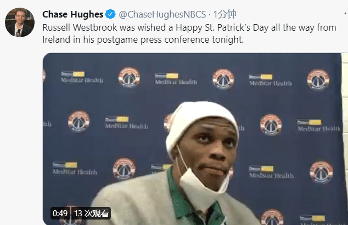
Task: Click the 0:49 video duration label
Action: [x=60, y=214]
